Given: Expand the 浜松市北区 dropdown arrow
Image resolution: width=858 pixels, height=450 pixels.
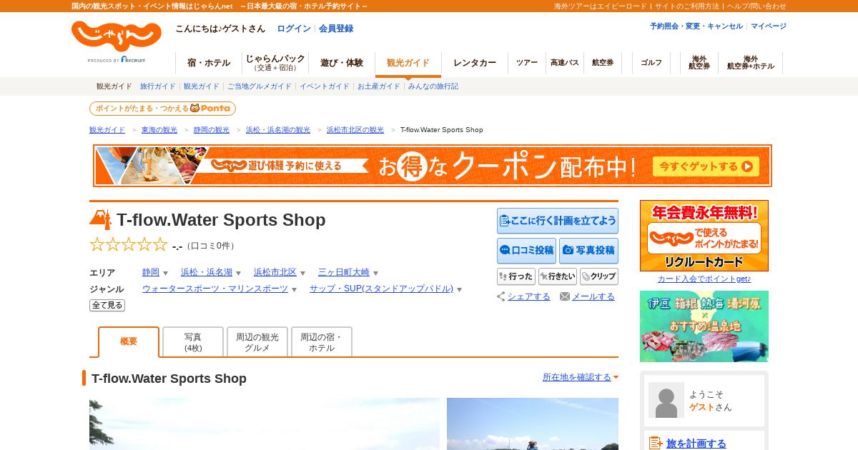Looking at the screenshot, I should coord(302,274).
